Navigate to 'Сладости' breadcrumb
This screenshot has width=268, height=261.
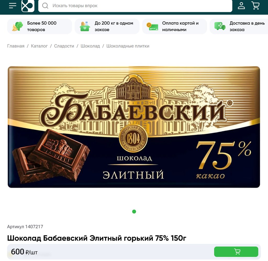pyautogui.click(x=64, y=46)
